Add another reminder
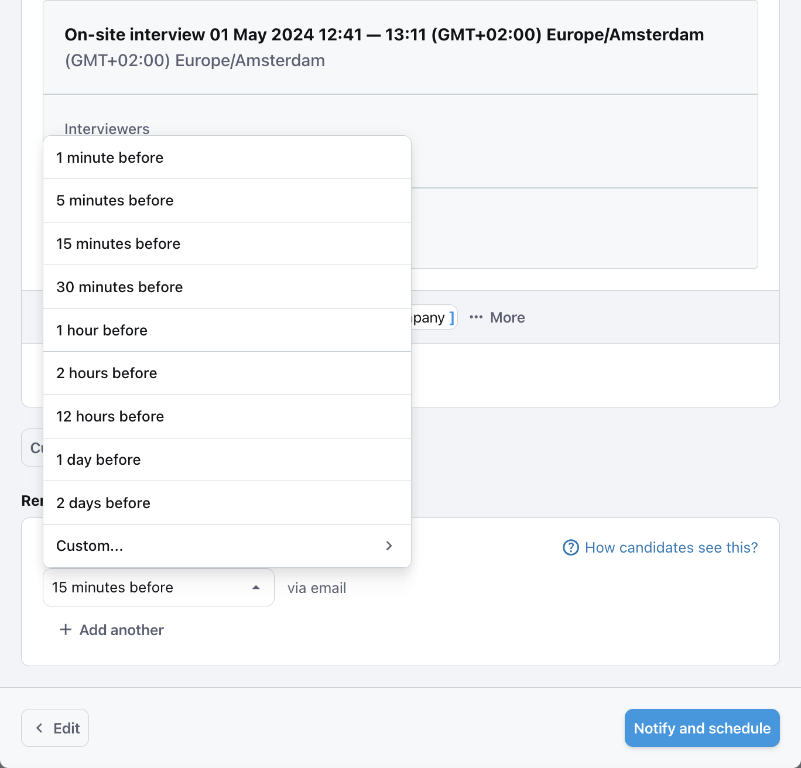The image size is (801, 768). pyautogui.click(x=121, y=630)
